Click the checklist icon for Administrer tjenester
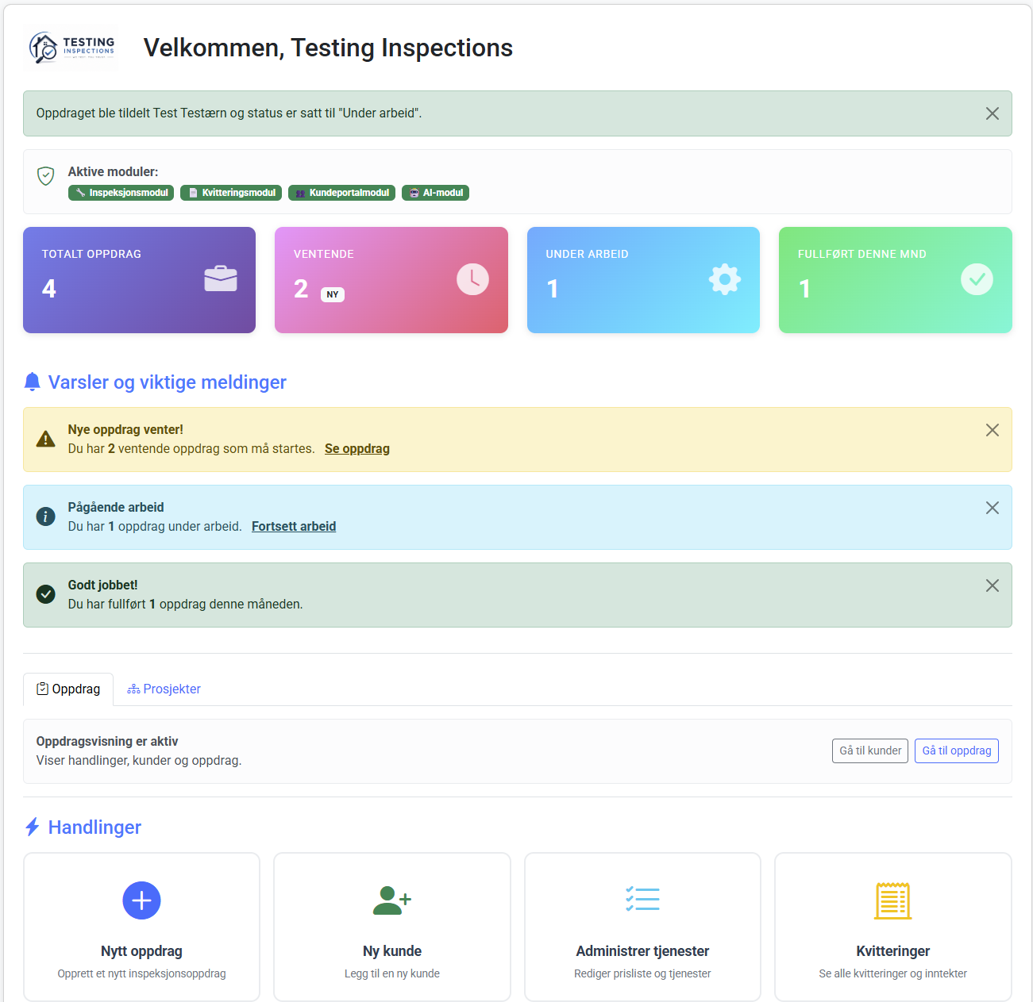Image resolution: width=1033 pixels, height=1002 pixels. pos(642,899)
